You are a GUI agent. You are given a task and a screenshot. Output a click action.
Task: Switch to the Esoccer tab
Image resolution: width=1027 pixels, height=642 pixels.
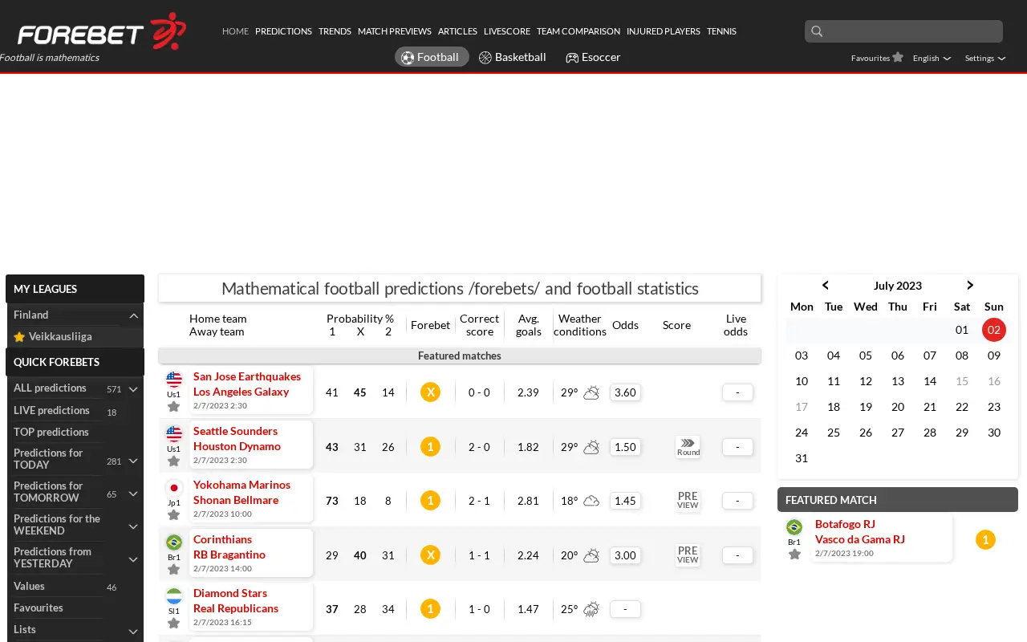(x=593, y=57)
